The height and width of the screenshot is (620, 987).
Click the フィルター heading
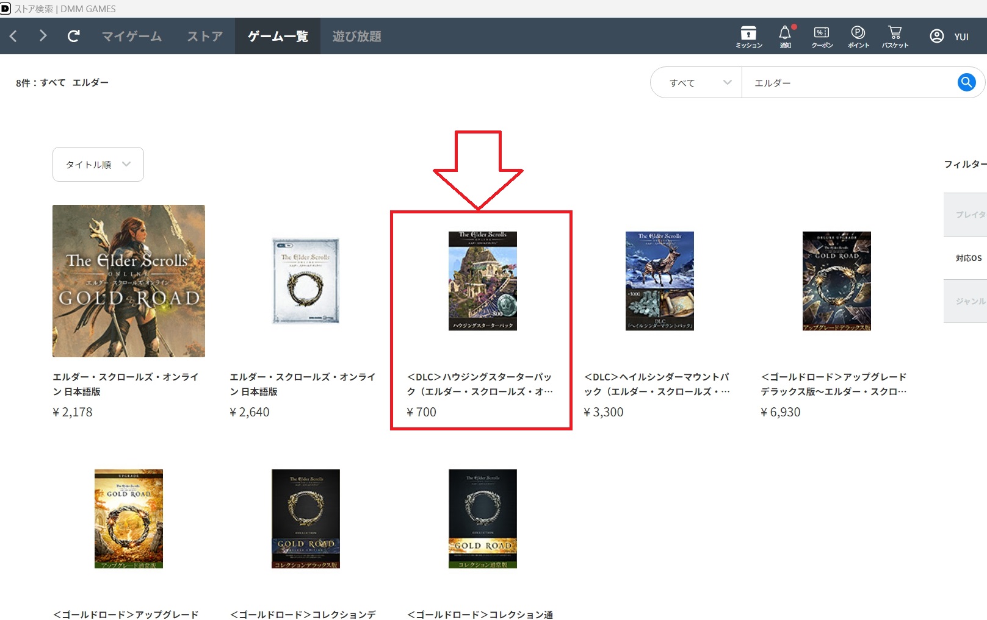click(965, 164)
